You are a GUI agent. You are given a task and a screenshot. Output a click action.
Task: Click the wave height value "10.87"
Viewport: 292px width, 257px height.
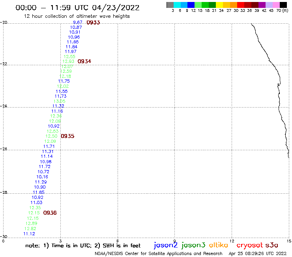76,27
